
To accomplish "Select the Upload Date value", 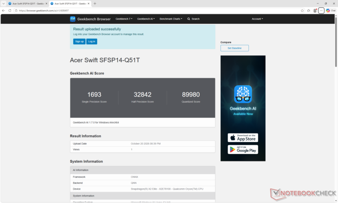I will coord(146,144).
